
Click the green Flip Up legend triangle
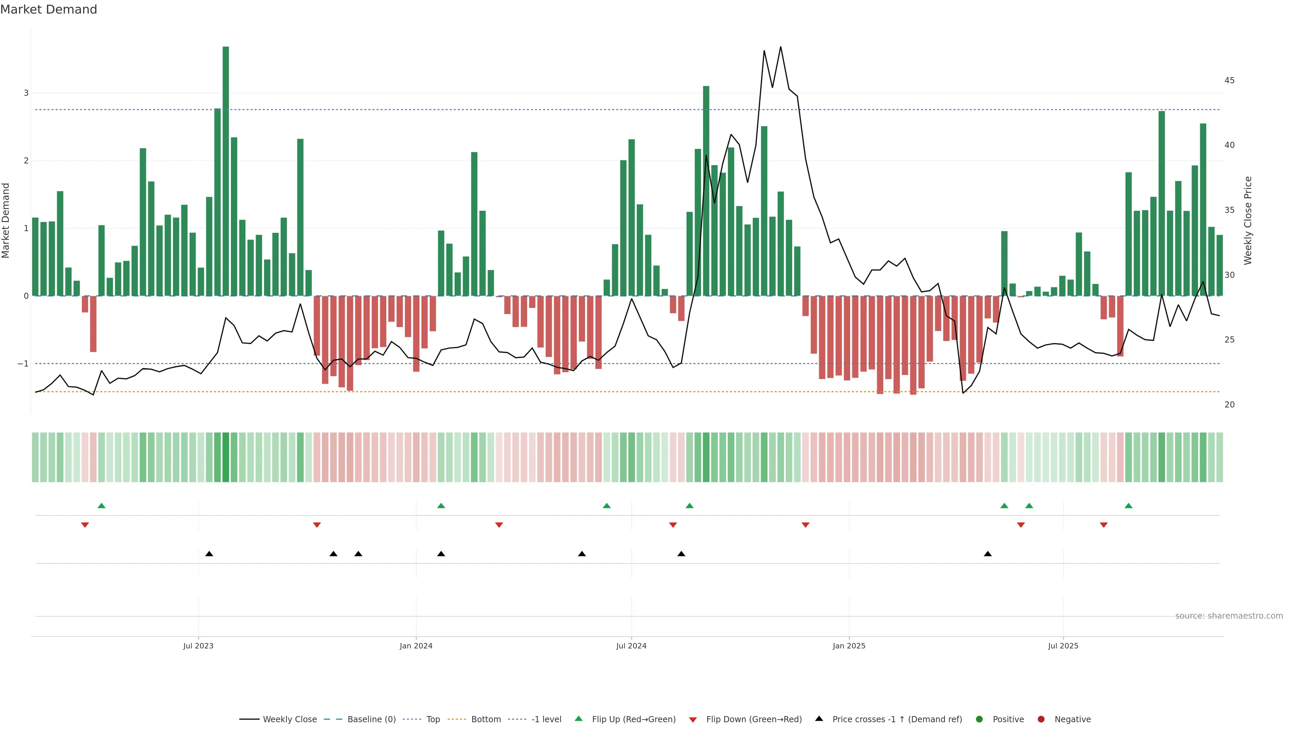pyautogui.click(x=579, y=719)
